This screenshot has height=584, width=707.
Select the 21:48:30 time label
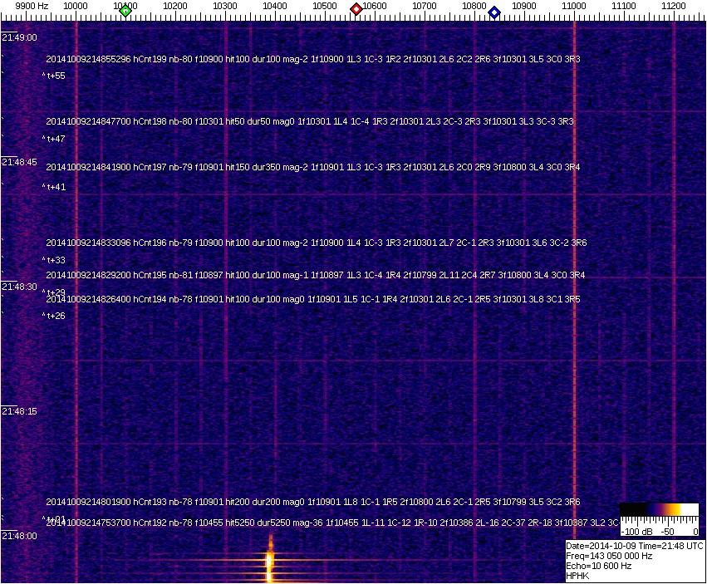pyautogui.click(x=20, y=287)
